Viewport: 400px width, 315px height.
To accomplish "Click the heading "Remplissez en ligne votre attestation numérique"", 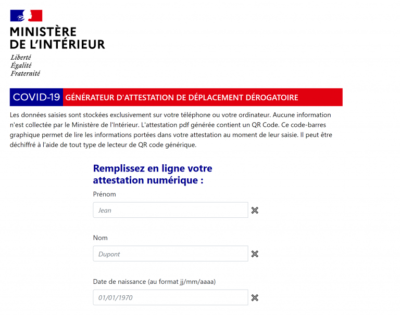I will (153, 174).
